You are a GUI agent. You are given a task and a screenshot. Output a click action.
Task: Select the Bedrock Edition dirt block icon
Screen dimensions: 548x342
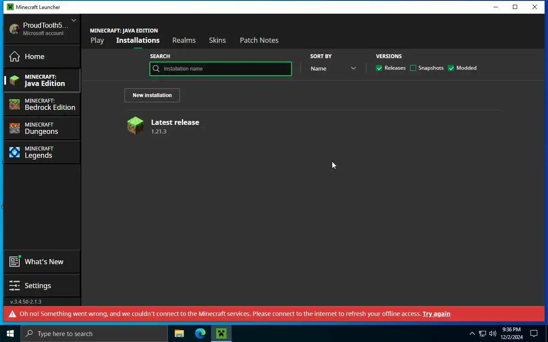coord(15,104)
